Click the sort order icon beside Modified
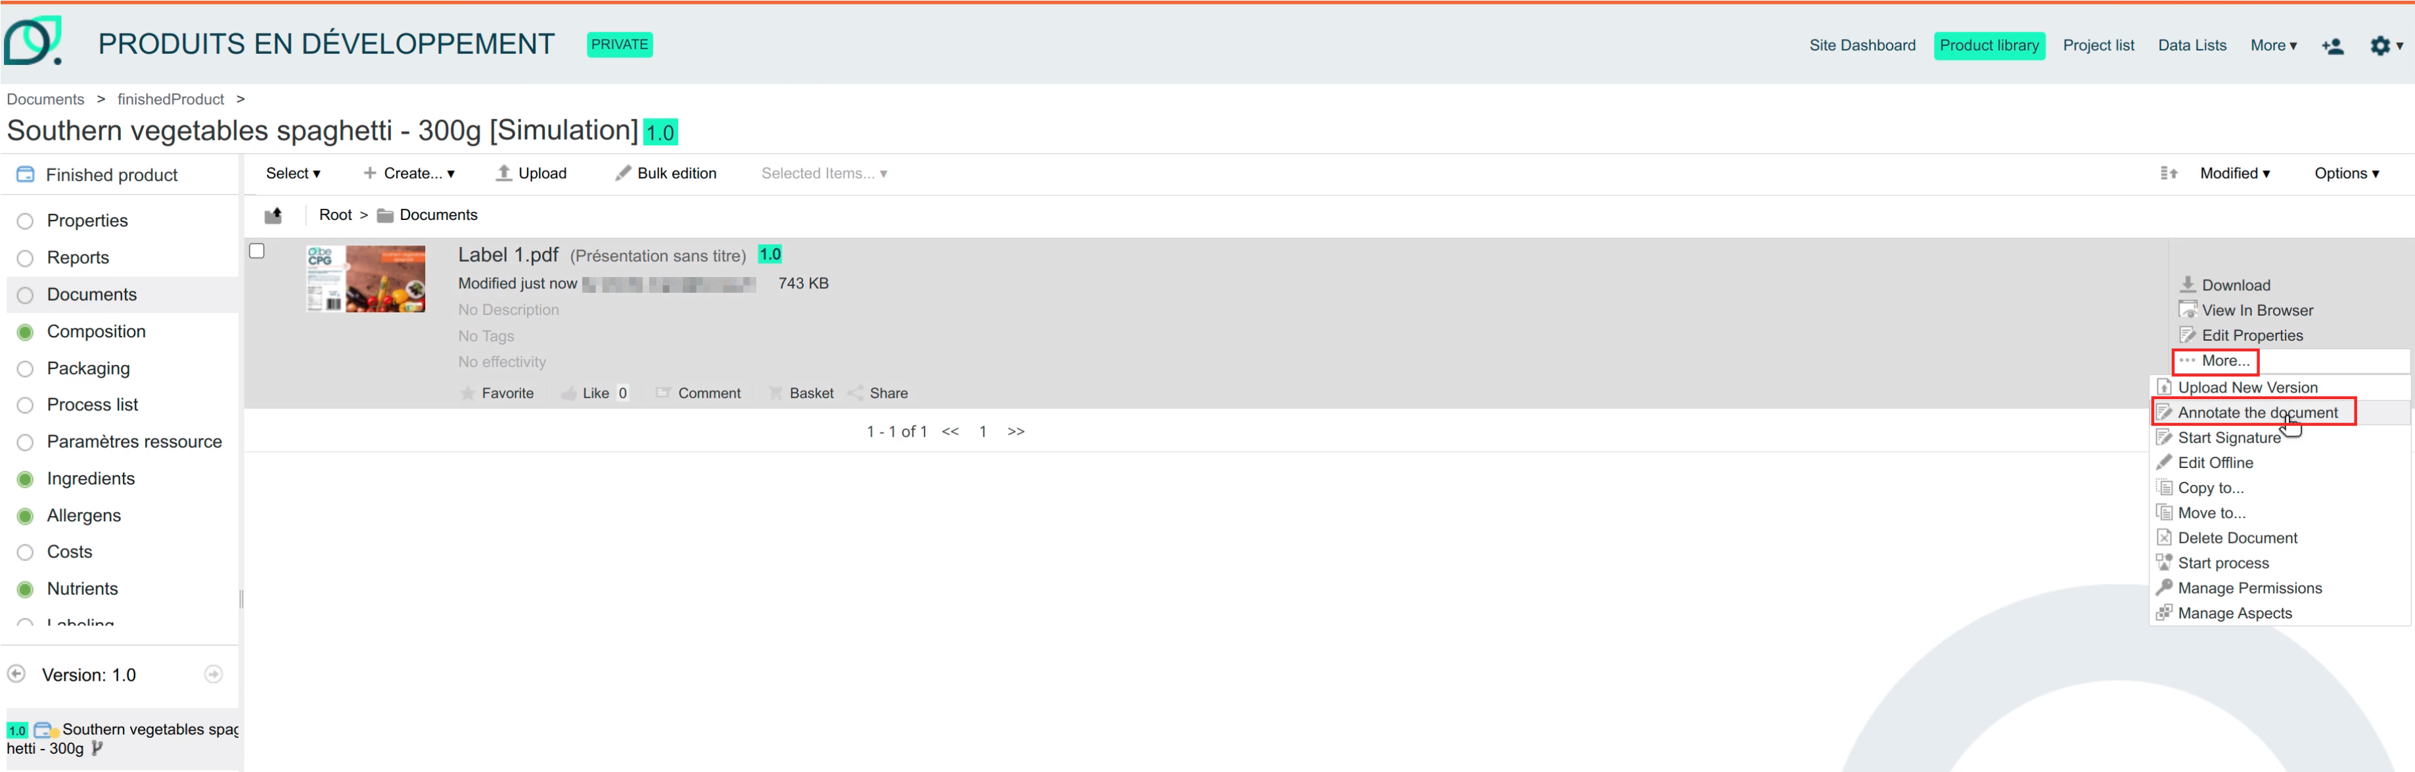2415x772 pixels. click(x=2169, y=173)
